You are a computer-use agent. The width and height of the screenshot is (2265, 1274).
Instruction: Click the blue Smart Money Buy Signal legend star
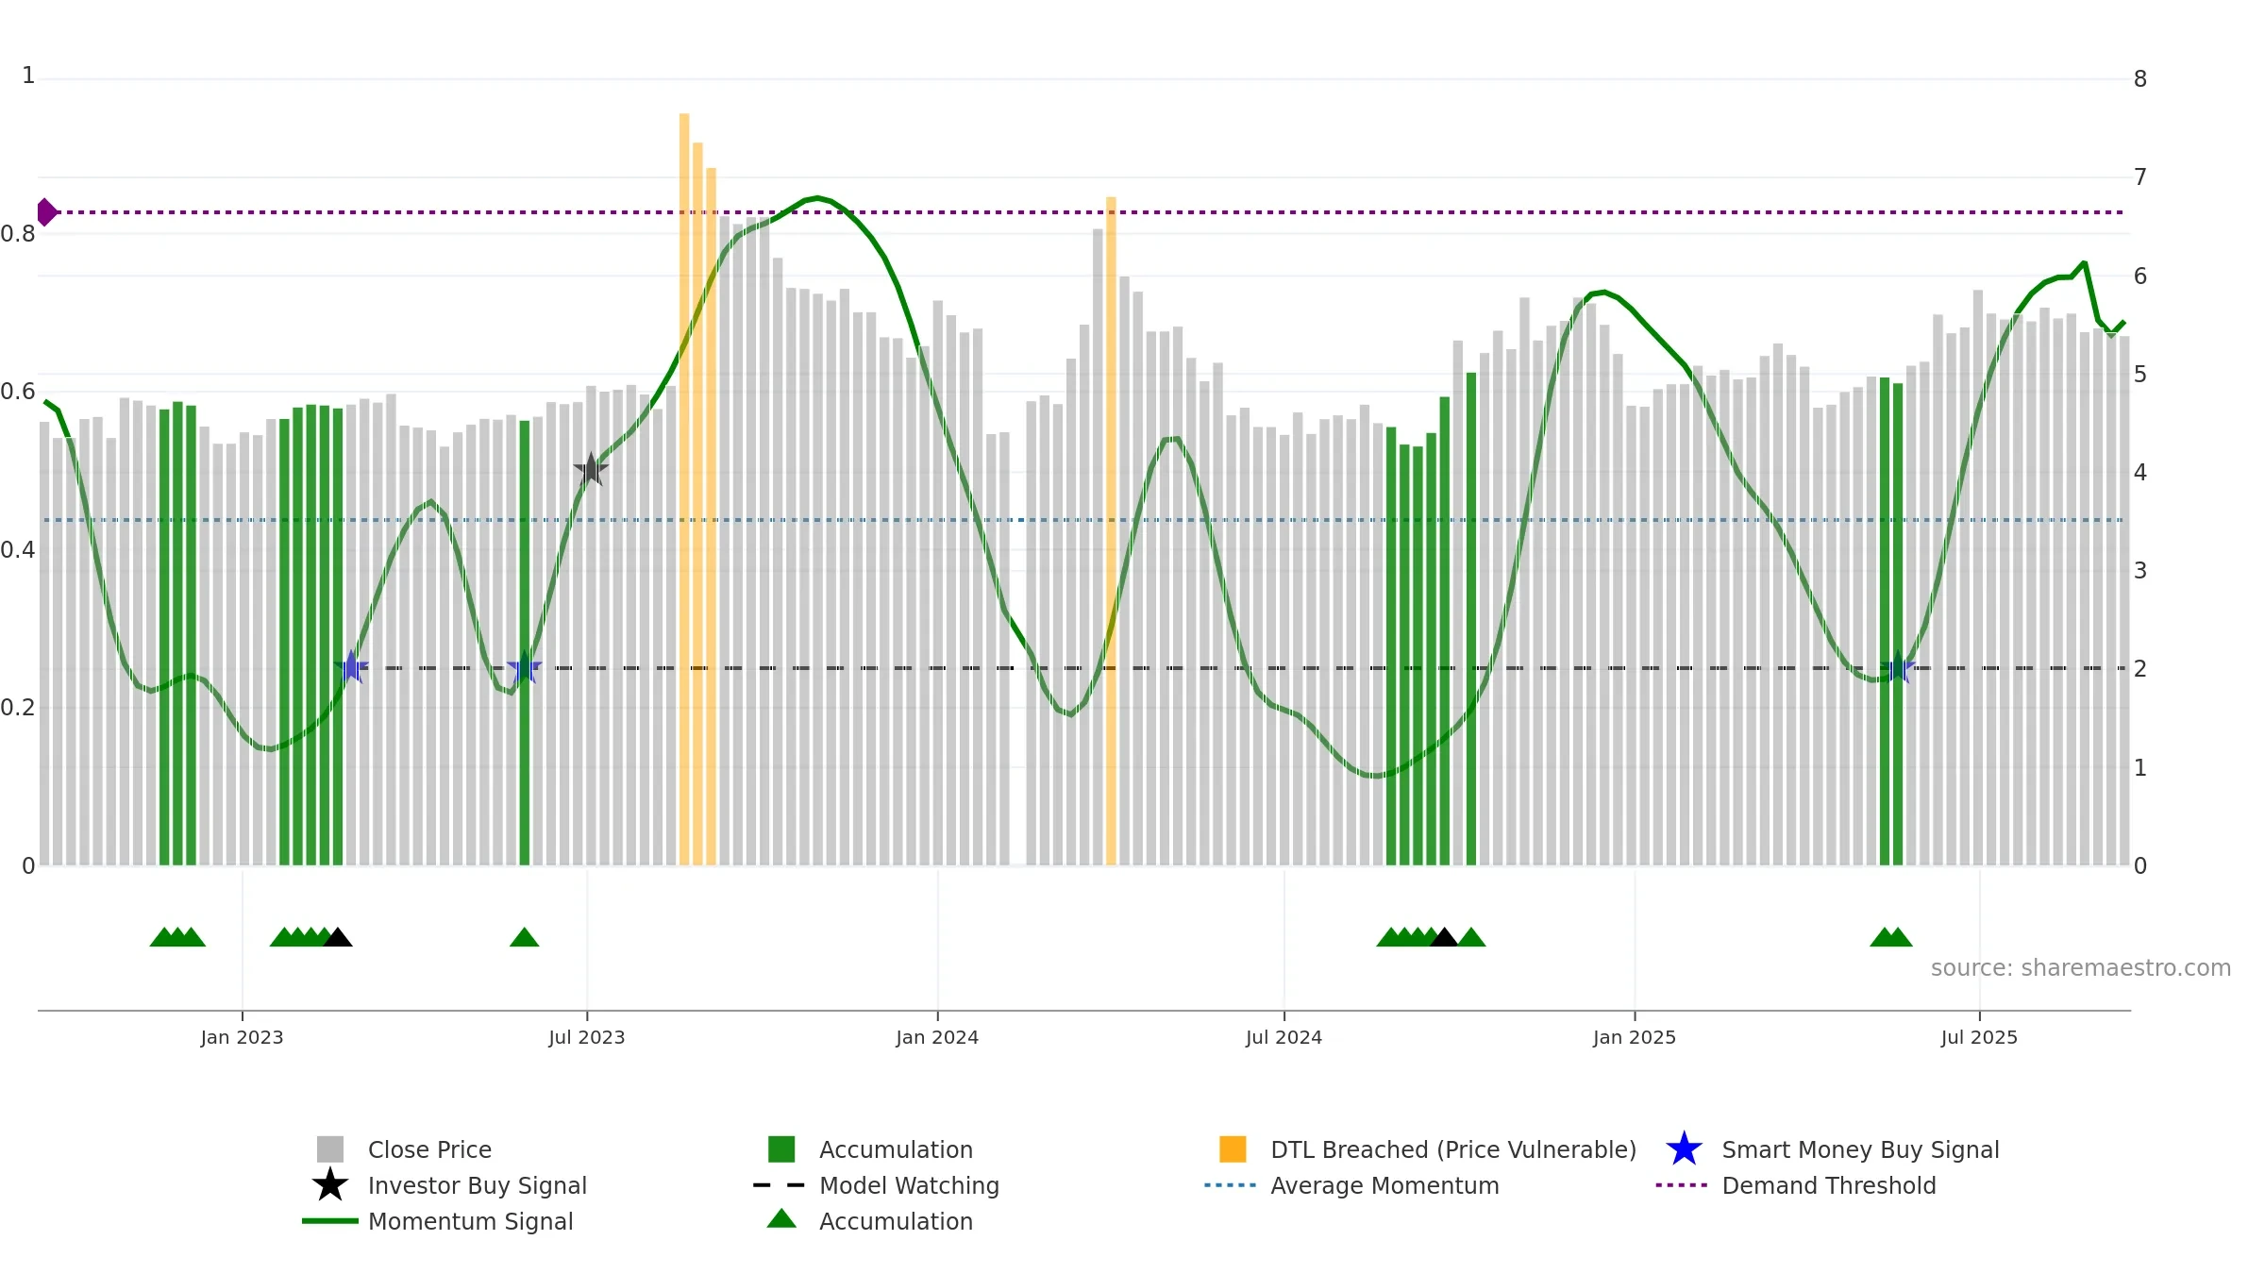(1684, 1149)
